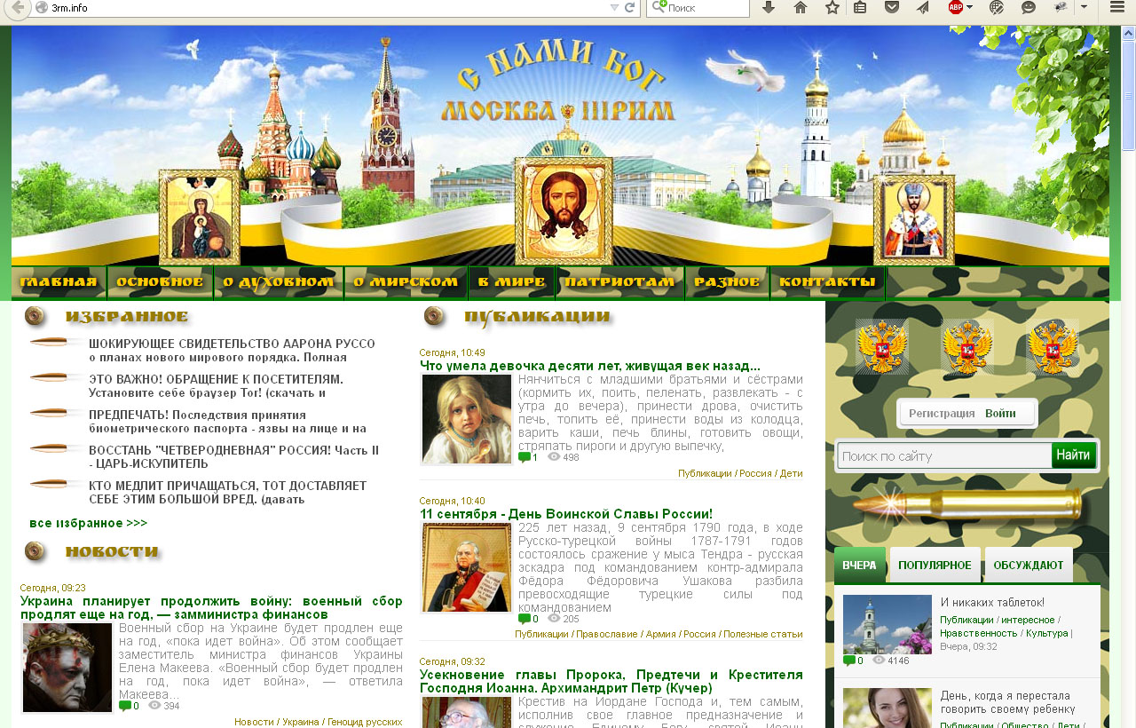Click the Ukraine news article thumbnail

pos(67,668)
